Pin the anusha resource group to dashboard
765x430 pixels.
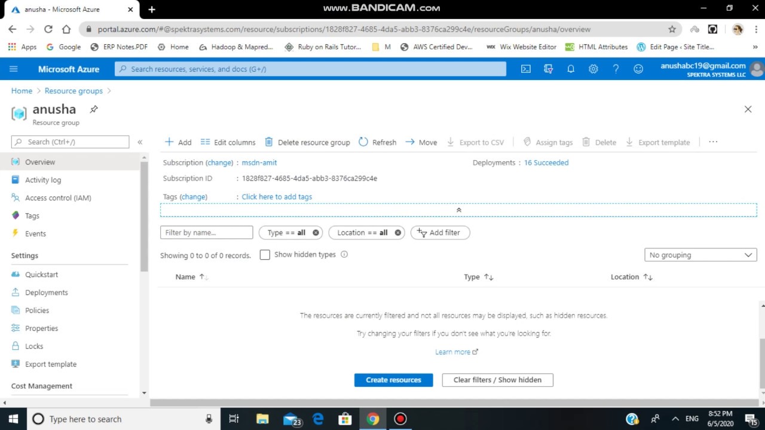click(x=94, y=109)
